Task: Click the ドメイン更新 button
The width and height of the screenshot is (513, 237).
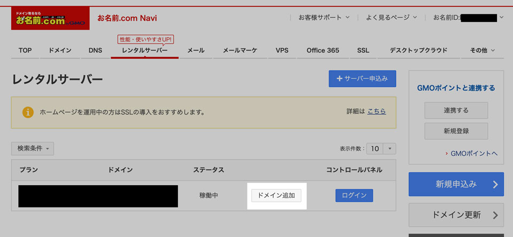Action: [456, 215]
